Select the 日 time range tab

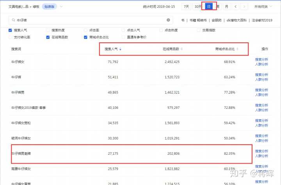[209, 7]
